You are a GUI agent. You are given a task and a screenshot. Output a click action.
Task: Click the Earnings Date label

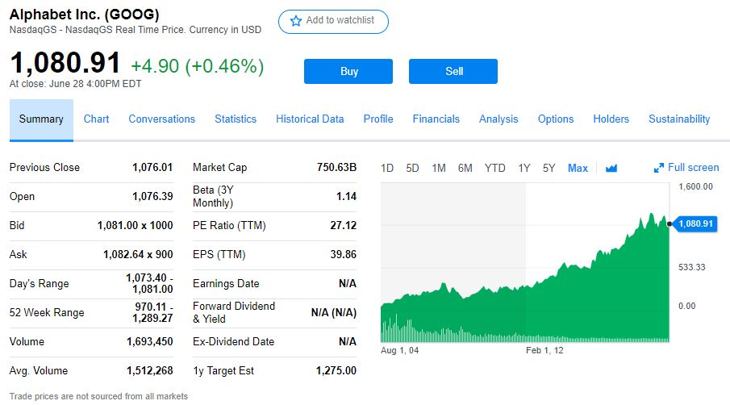(x=226, y=283)
